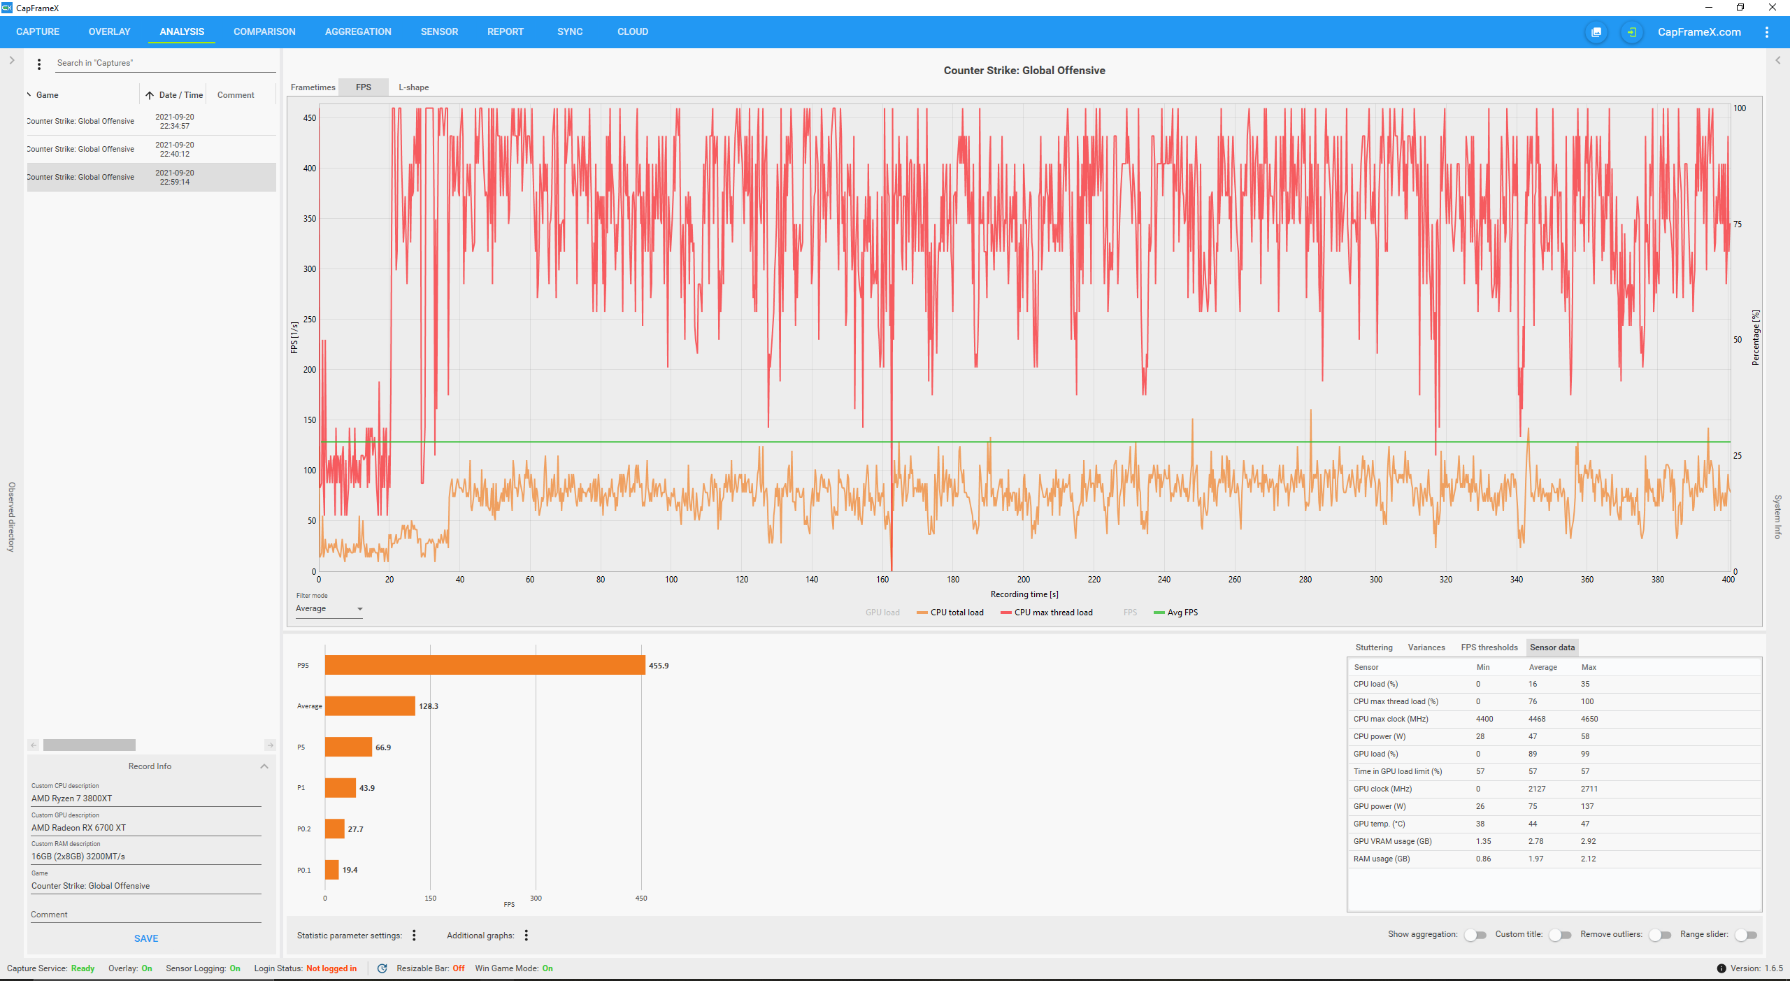Select the capture recorded at 22:59:14
The image size is (1790, 981).
151,178
